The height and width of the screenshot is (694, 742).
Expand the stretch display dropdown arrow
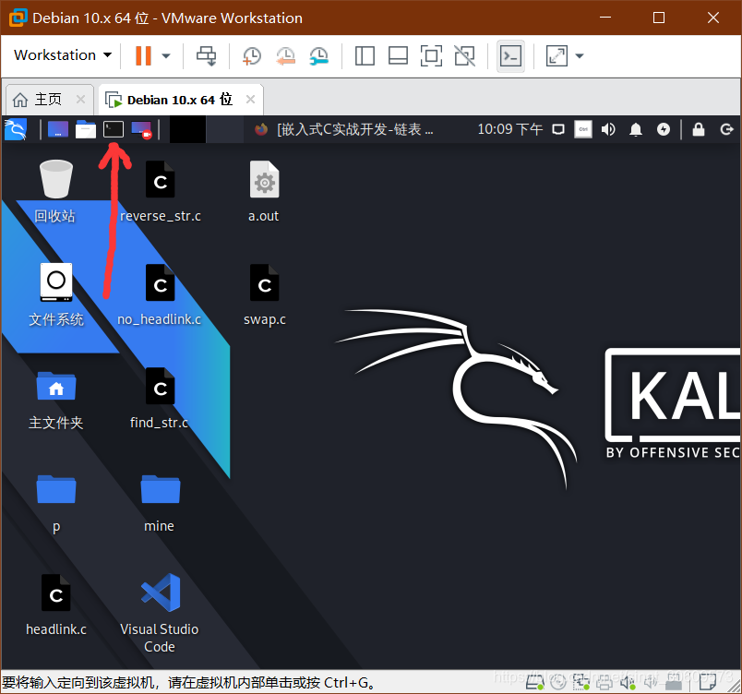point(580,55)
